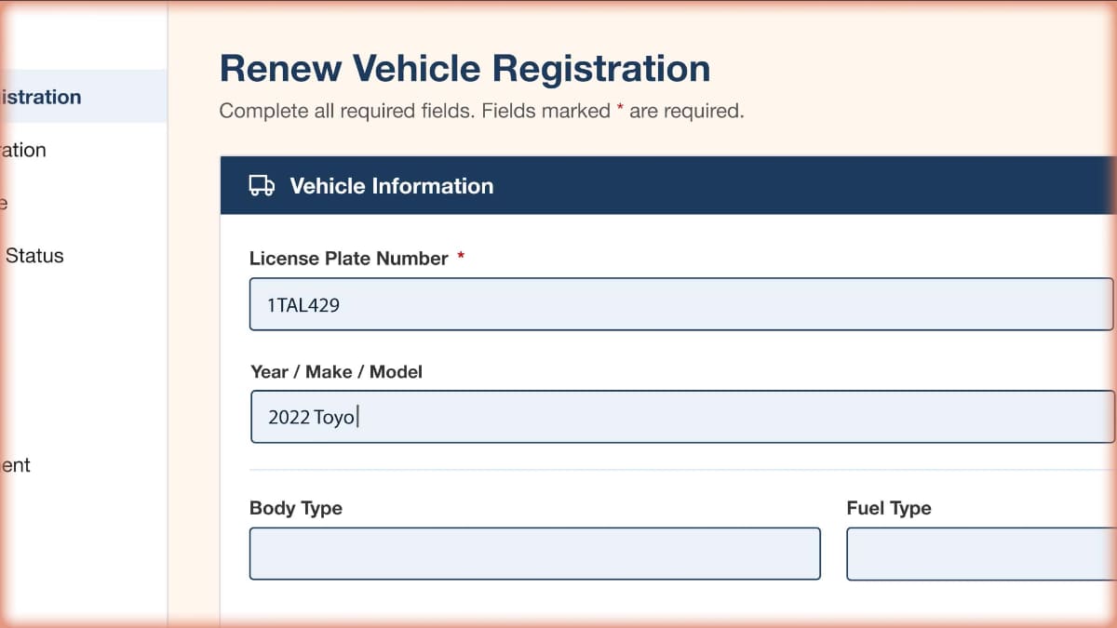Click into the Year / Make / Model field
This screenshot has width=1117, height=628.
click(680, 417)
